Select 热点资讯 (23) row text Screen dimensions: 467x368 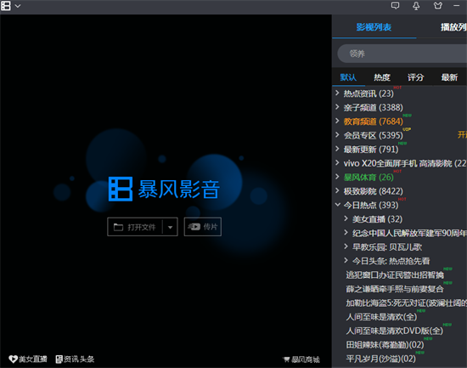369,93
